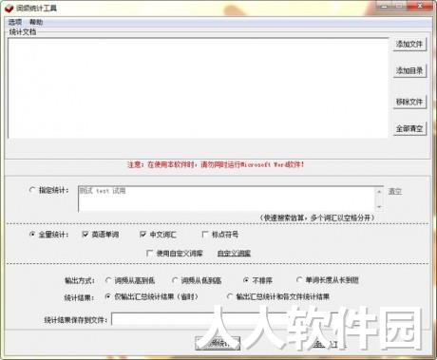437x360 pixels.
Task: Open the 选项 menu
Action: point(15,22)
